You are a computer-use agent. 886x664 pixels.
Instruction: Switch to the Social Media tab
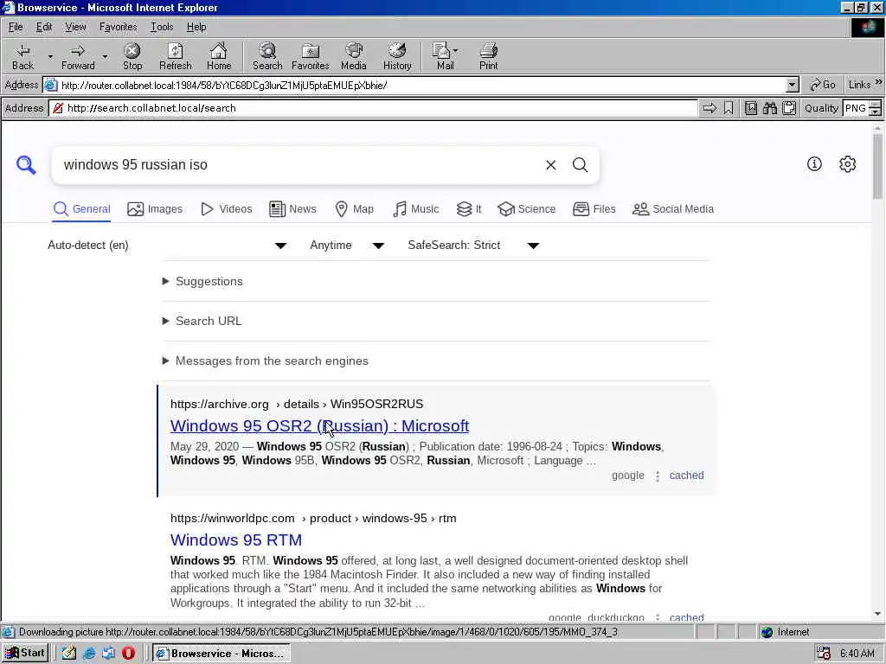673,209
